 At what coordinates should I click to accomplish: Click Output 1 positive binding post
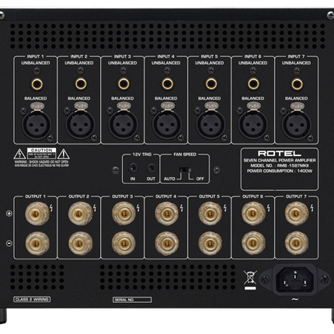(37, 214)
